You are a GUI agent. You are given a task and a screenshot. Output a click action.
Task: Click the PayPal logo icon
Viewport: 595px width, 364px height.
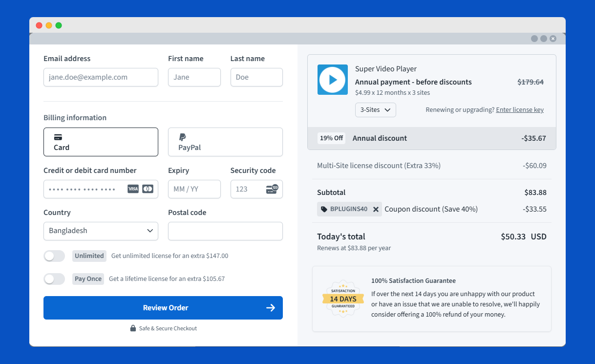pyautogui.click(x=183, y=138)
